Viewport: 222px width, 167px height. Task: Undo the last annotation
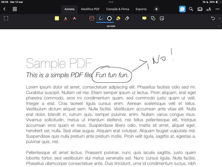[x=213, y=18]
